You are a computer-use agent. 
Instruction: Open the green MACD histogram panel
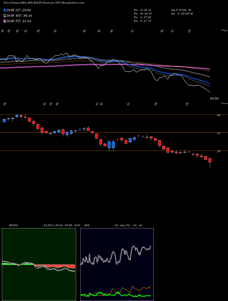click(x=39, y=265)
